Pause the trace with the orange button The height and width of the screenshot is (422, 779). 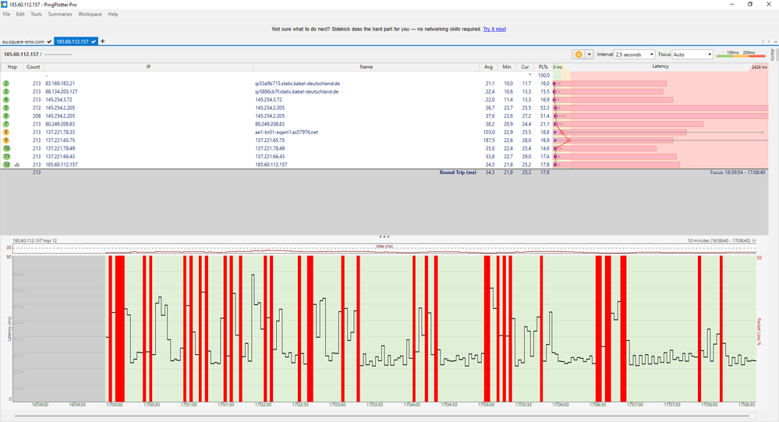click(x=579, y=55)
